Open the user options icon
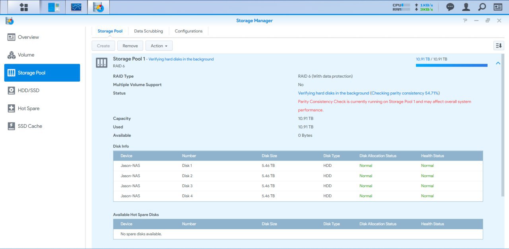 click(466, 7)
